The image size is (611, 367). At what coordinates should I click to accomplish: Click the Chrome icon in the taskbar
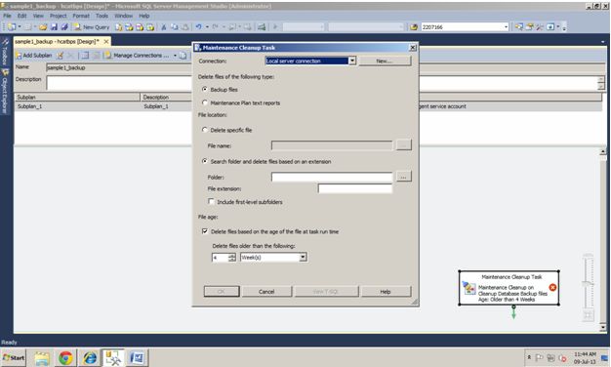tap(65, 357)
